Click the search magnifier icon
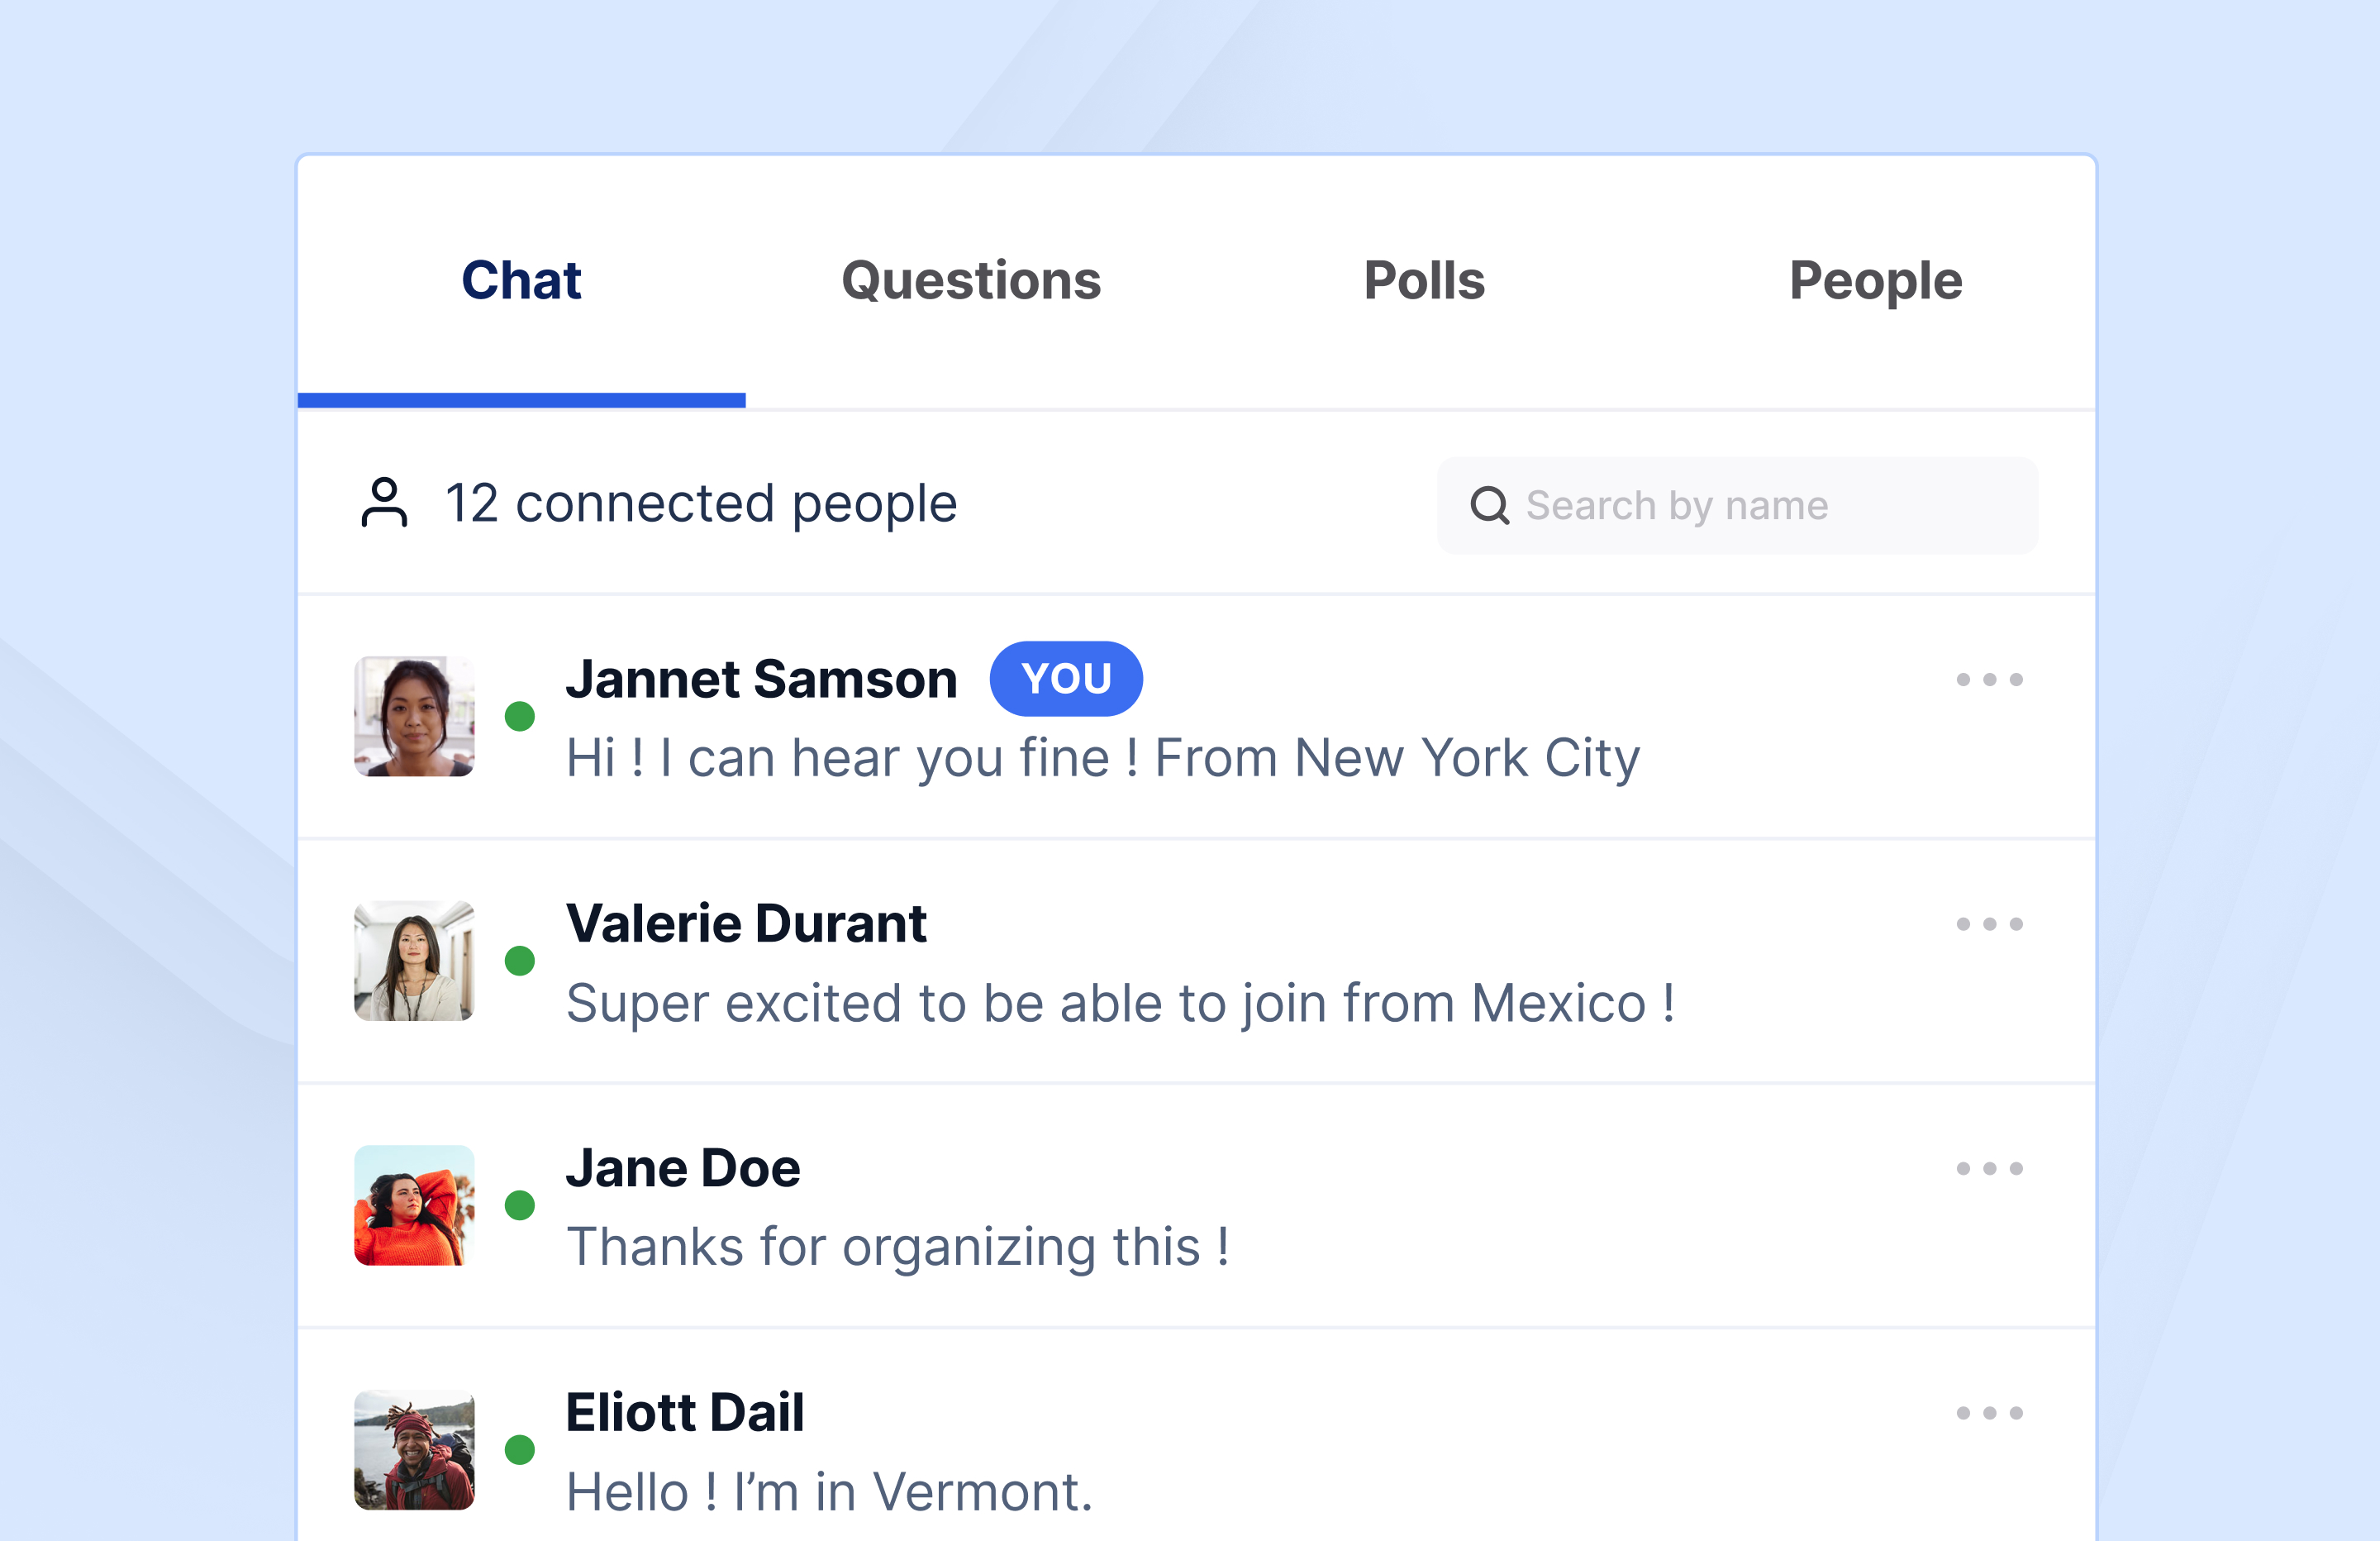The image size is (2380, 1541). [x=1491, y=506]
